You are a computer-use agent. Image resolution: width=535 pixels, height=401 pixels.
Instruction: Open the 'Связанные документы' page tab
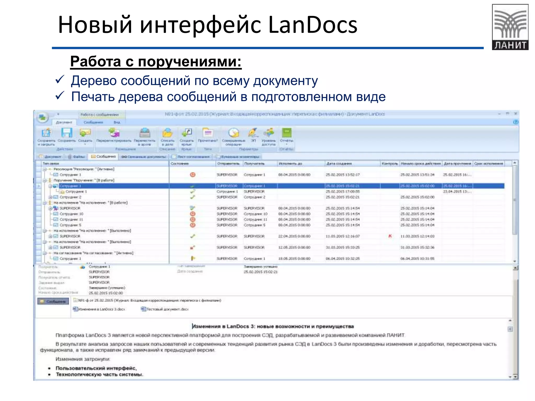[144, 157]
